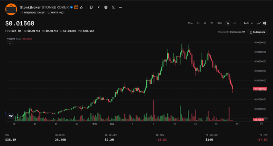Open the three-dot more options menu
The width and height of the screenshot is (273, 146).
coord(121,7)
